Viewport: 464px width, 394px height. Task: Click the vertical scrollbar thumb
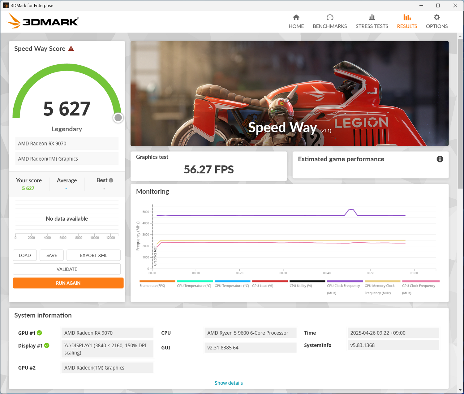point(460,113)
